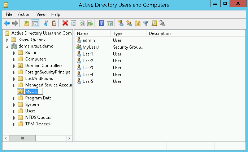Sort by the Description column header

tap(174, 33)
